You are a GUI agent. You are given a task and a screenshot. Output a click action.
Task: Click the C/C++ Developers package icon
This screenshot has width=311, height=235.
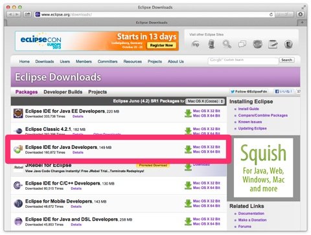click(18, 185)
